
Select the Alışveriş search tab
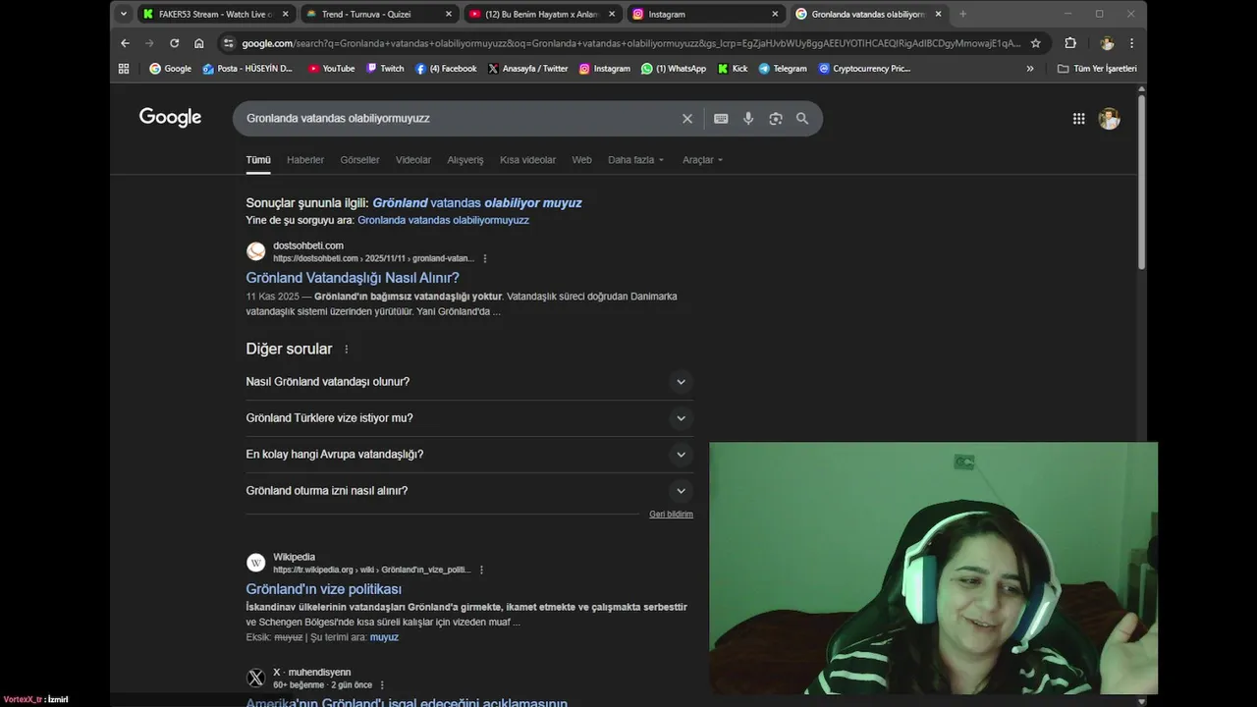[465, 160]
